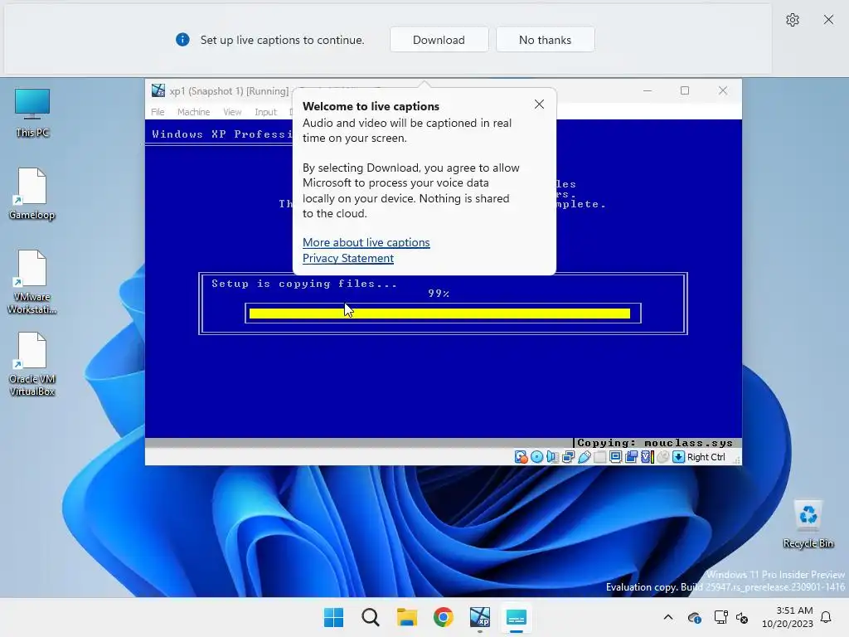Screen dimensions: 849x637
Task: Close the xp1 VirtualBox window
Action: 723,90
